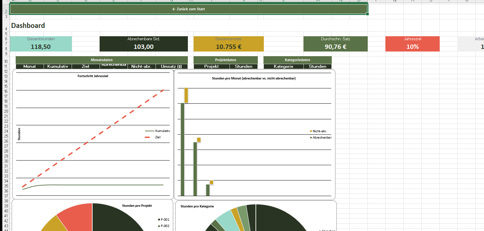Image resolution: width=484 pixels, height=231 pixels.
Task: Select the Gesamtstunden 118,50 value cell
Action: (x=41, y=47)
